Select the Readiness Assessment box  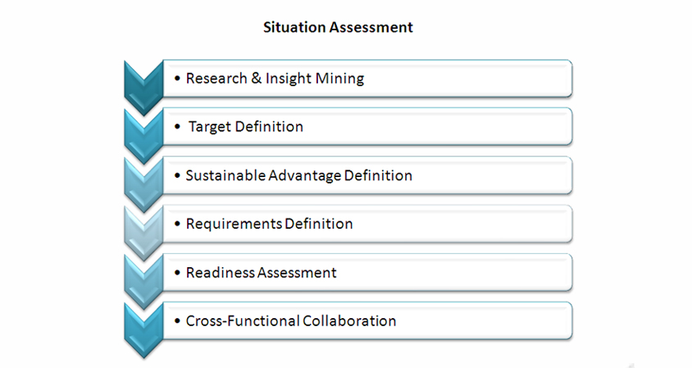tap(367, 273)
